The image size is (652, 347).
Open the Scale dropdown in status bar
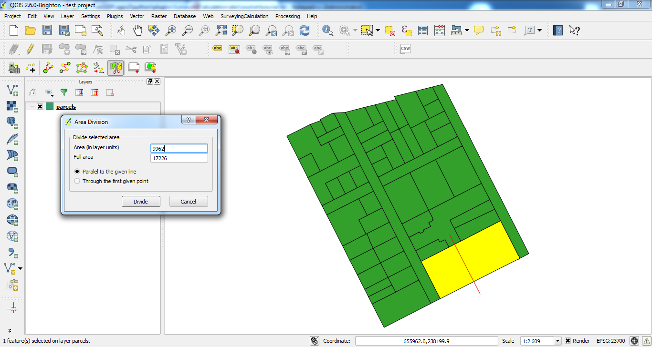557,341
